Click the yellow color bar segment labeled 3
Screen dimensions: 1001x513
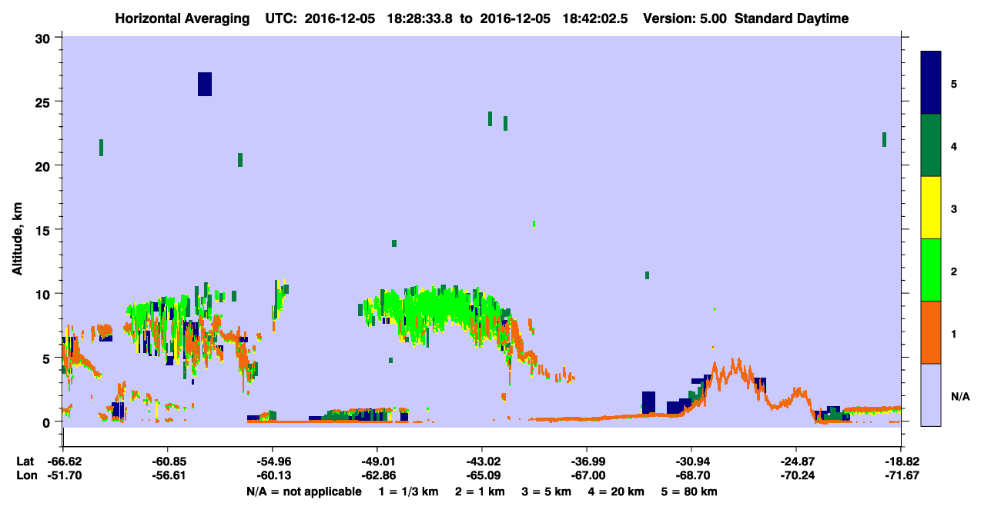tap(931, 208)
